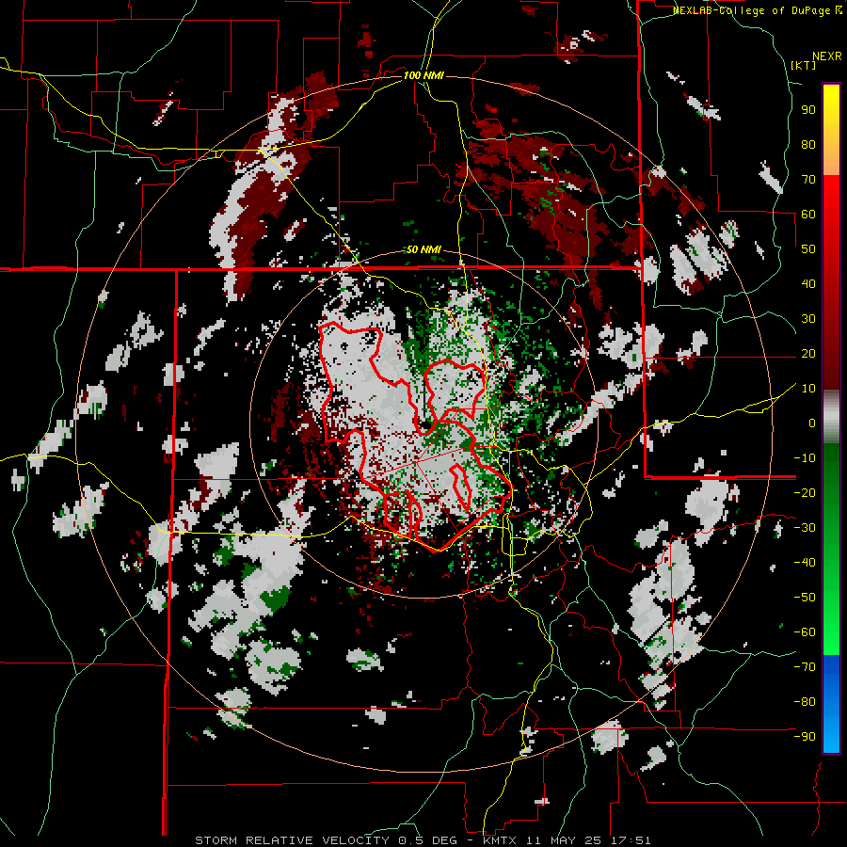Image resolution: width=847 pixels, height=847 pixels.
Task: Click the "-30" value on the velocity scale
Action: click(805, 528)
